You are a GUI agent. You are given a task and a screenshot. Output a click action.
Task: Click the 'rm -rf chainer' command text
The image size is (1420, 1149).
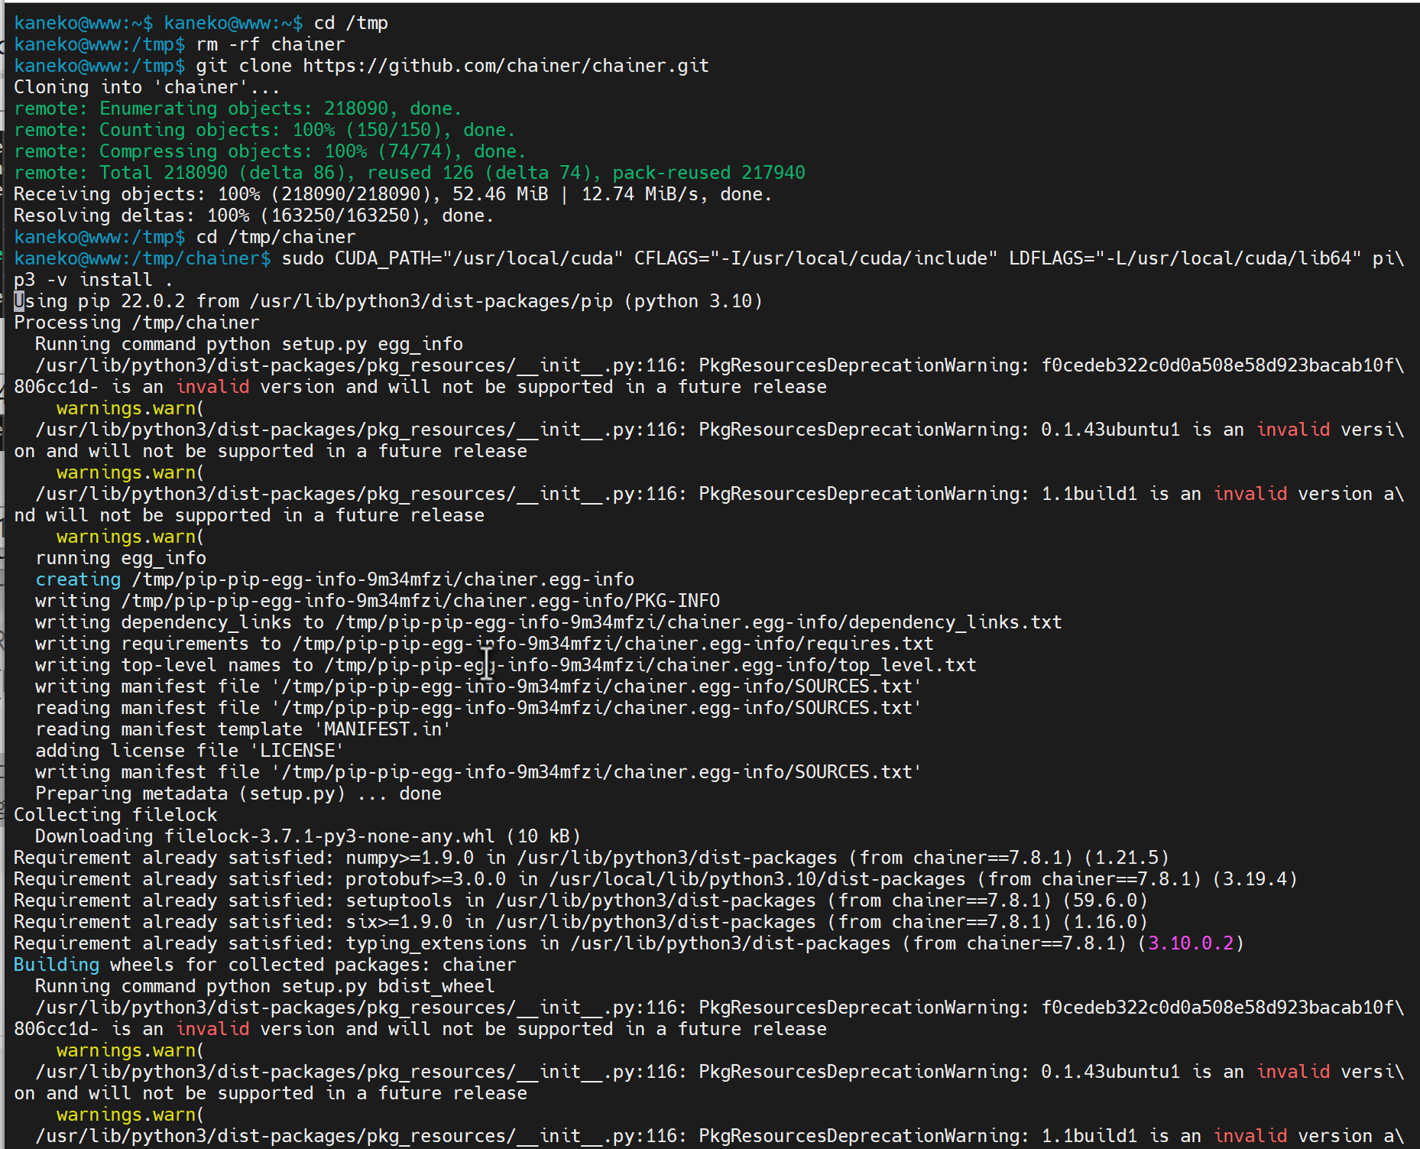point(271,44)
